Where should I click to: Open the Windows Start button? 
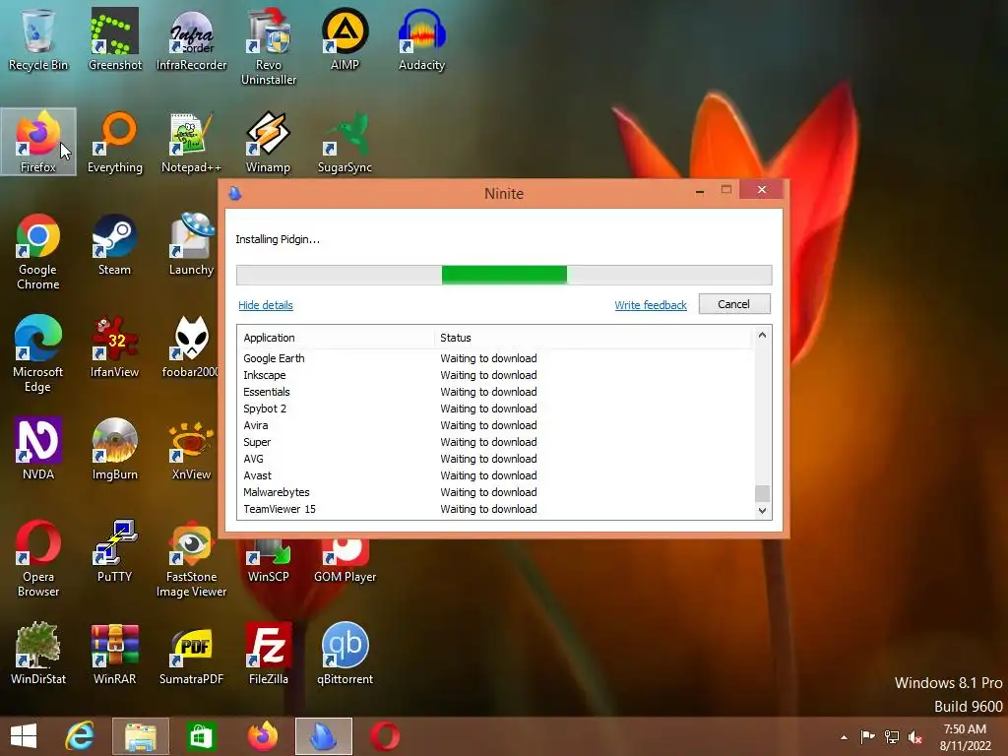point(24,736)
